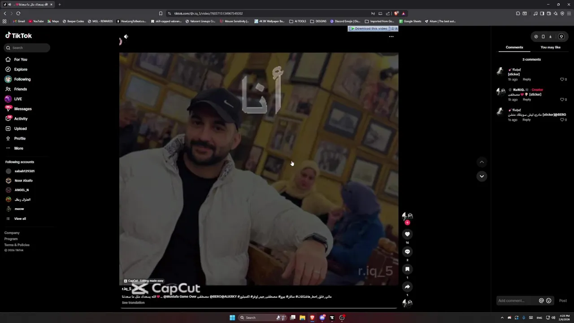Open the compass icon in top-right pill
Screen dimensions: 574x323
(x=536, y=37)
